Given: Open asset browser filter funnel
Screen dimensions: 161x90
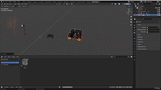Looking at the screenshot, I should pos(129,57).
